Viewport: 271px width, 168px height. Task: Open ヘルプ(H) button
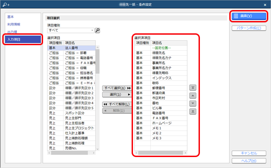[x=249, y=161]
